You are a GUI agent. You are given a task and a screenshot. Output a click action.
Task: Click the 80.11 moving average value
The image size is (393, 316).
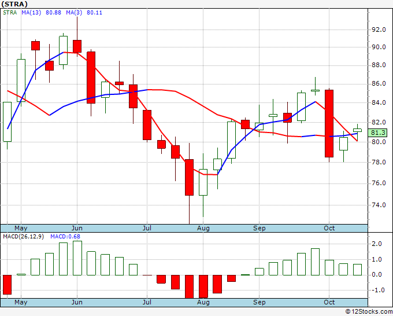coord(94,13)
